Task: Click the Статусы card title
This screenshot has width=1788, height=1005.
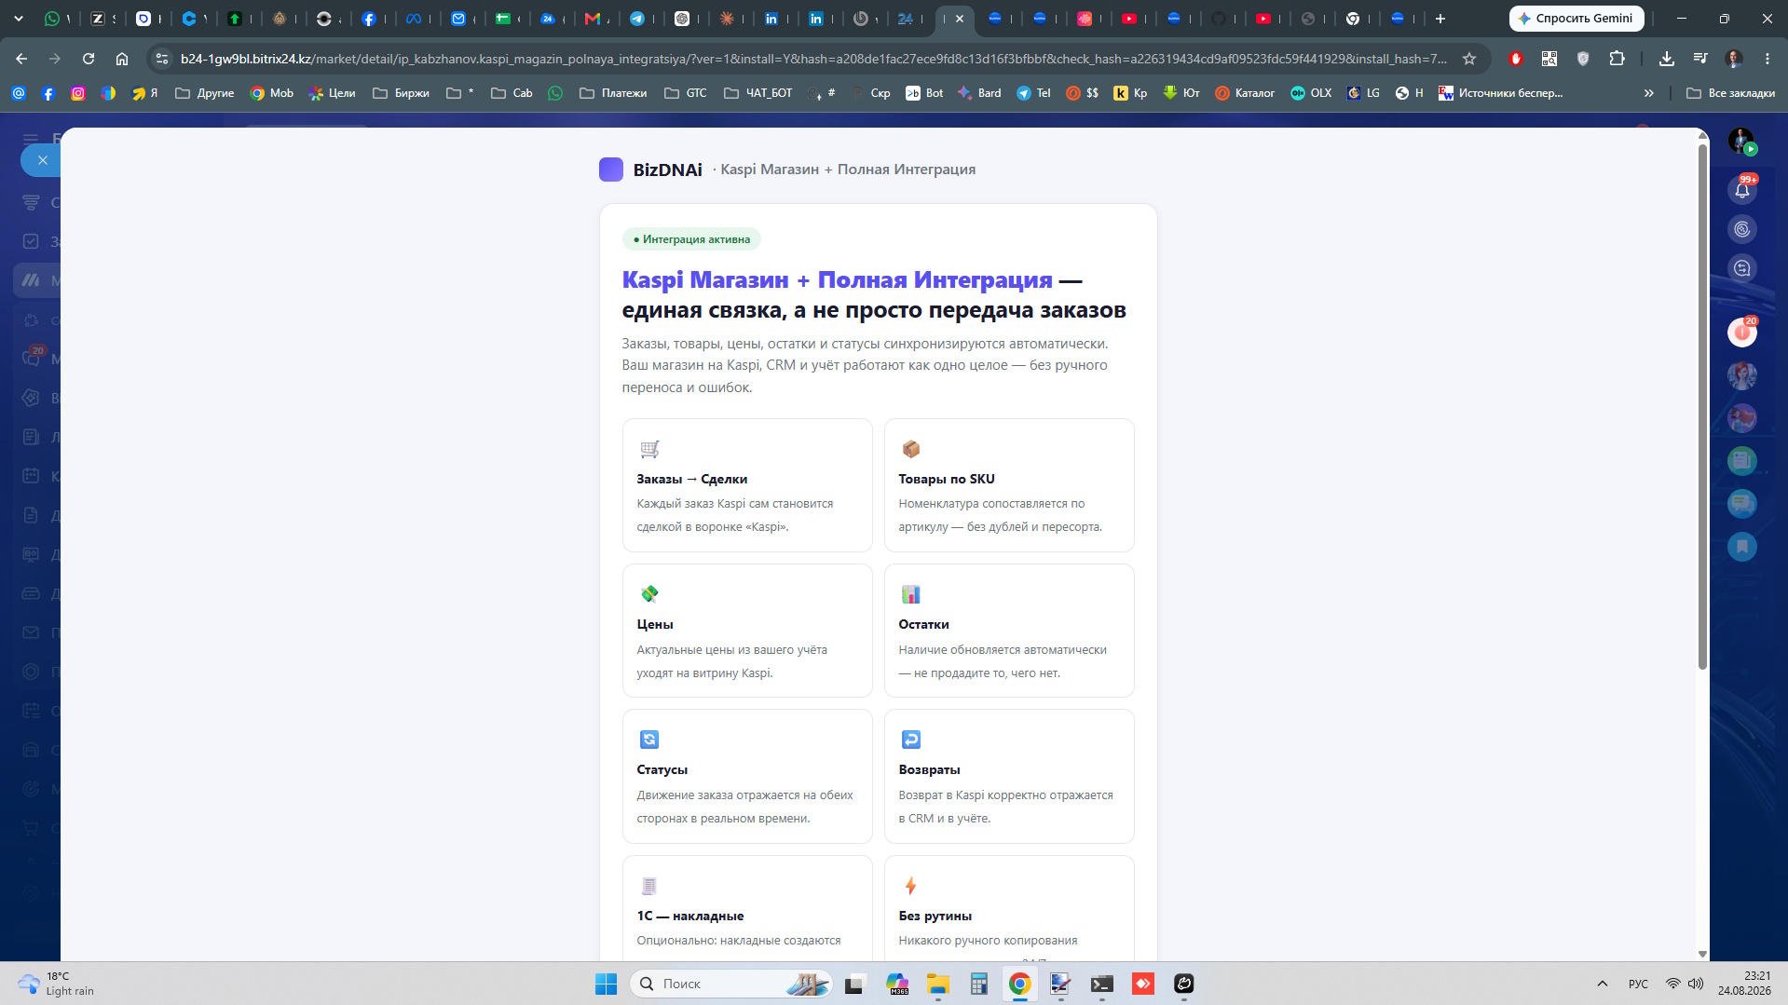Action: pyautogui.click(x=662, y=769)
